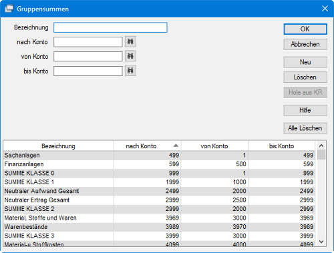Select the Neutraler Ertrag Gesamt row

click(159, 200)
